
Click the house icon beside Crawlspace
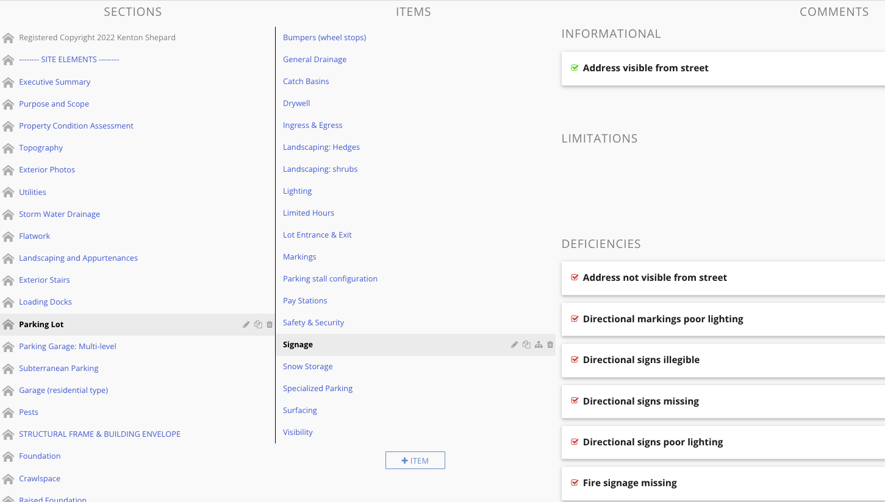pyautogui.click(x=8, y=479)
